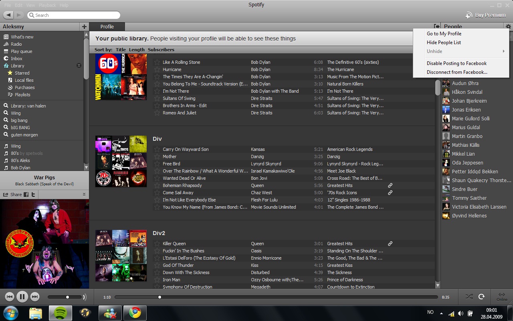Image resolution: width=513 pixels, height=321 pixels.
Task: Open the '80's Aleks' playlist
Action: (x=20, y=160)
